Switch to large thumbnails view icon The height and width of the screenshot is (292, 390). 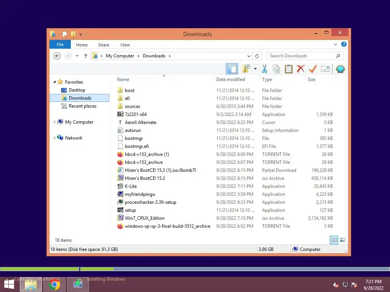pos(342,240)
